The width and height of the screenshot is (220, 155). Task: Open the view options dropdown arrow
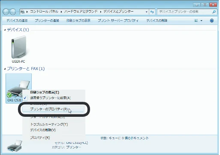pyautogui.click(x=202, y=21)
